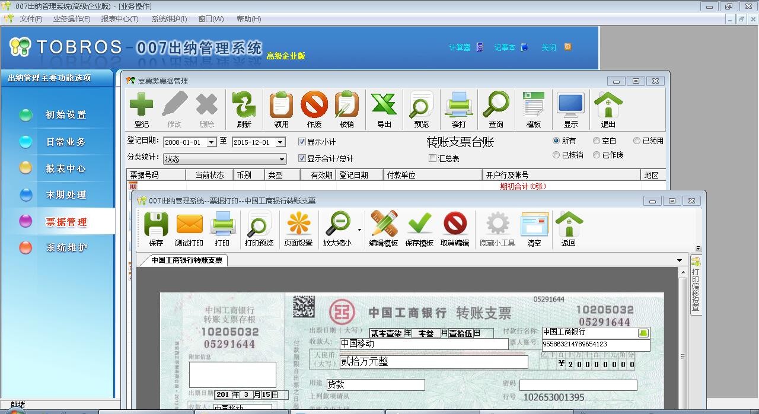Open 报表中心 in the sidebar

66,168
